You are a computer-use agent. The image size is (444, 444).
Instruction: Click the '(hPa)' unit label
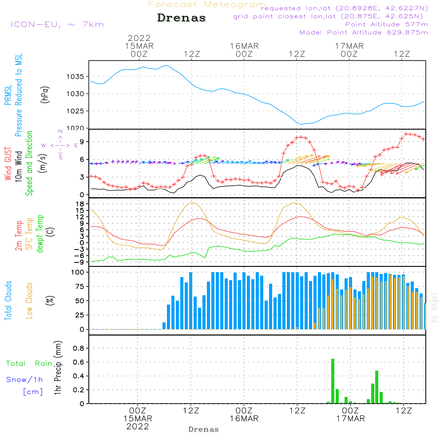tap(45, 95)
